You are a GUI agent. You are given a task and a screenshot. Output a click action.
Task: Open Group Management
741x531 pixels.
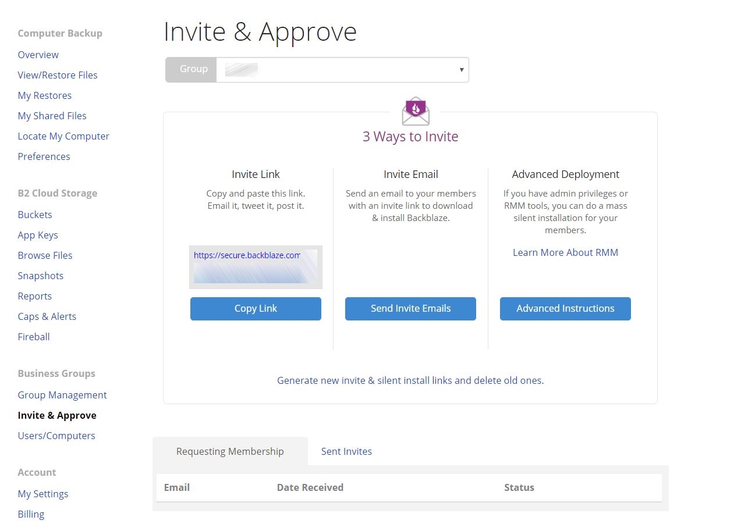[x=62, y=395]
